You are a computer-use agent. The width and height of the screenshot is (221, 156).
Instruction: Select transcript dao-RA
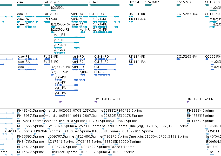coord(23,19)
